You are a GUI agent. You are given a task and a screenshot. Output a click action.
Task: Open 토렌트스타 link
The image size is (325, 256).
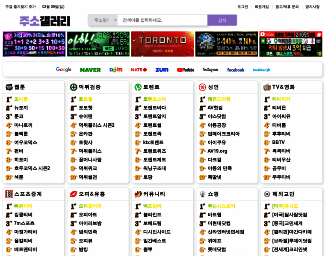click(x=155, y=99)
